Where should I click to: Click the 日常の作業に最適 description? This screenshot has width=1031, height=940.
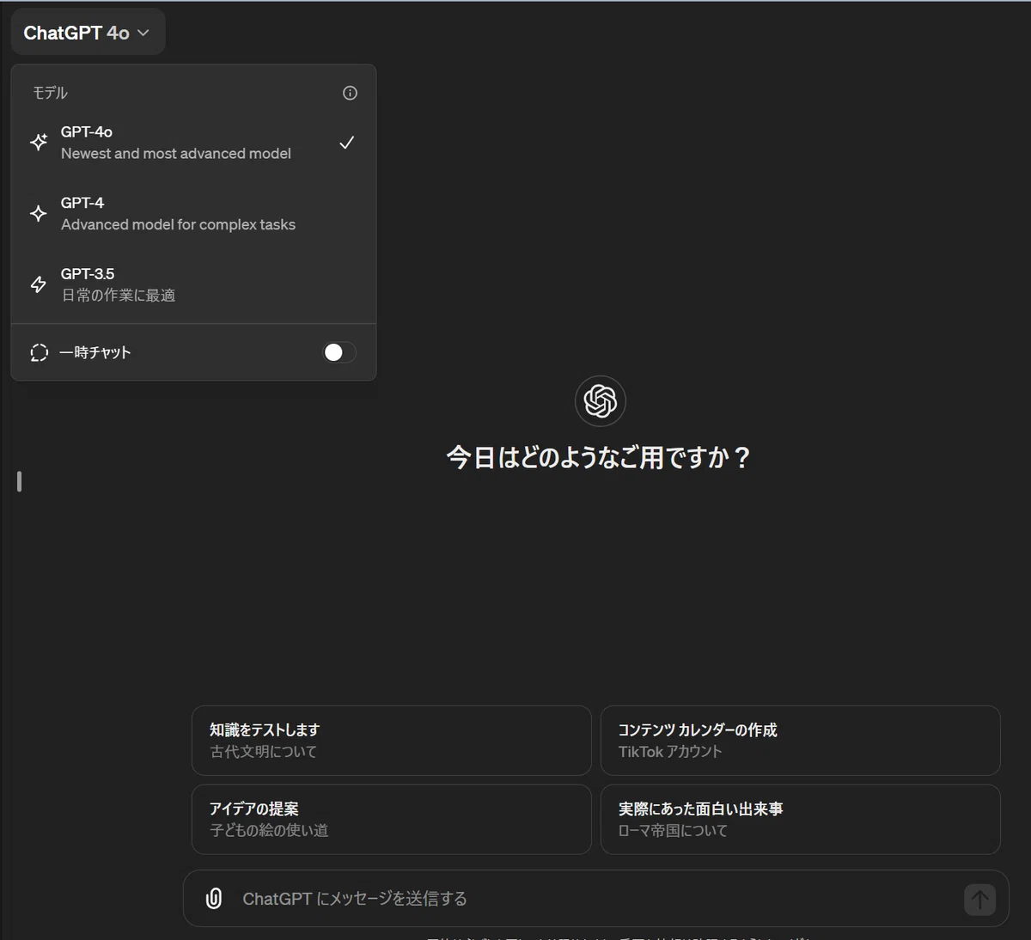coord(119,296)
